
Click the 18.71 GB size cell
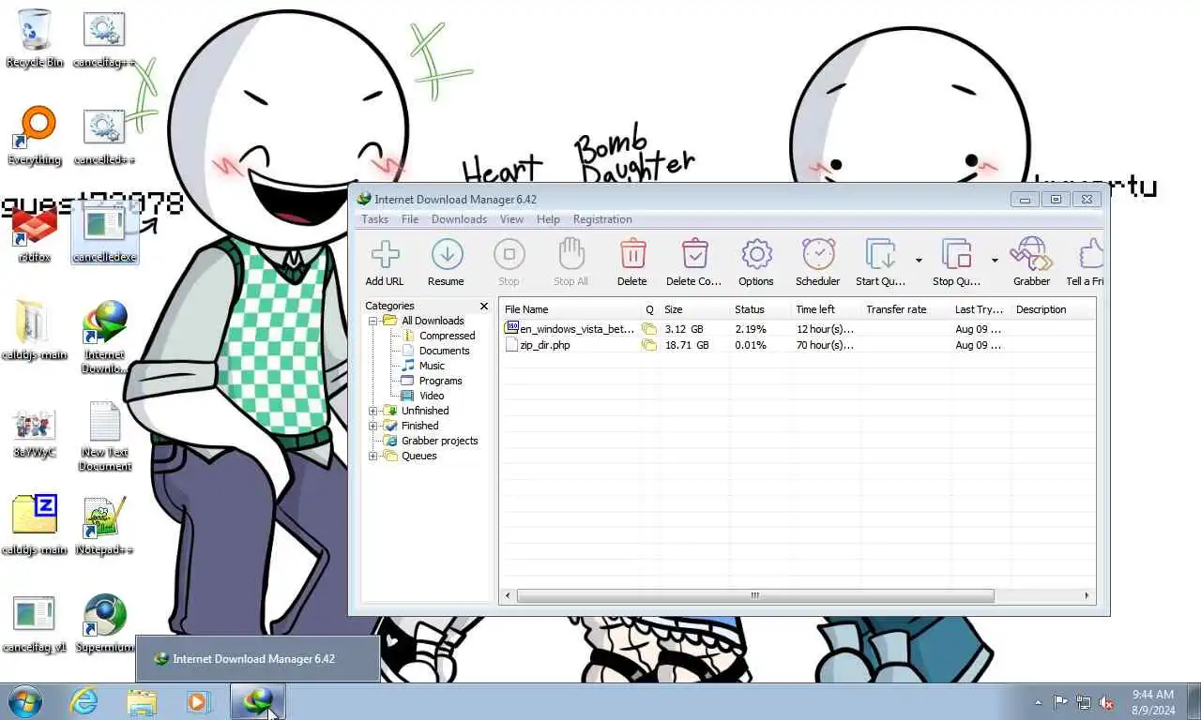tap(687, 345)
